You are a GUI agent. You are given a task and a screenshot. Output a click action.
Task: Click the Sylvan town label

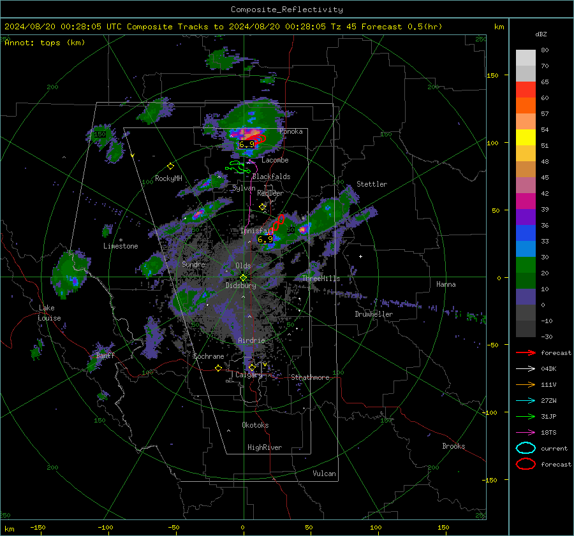point(244,189)
